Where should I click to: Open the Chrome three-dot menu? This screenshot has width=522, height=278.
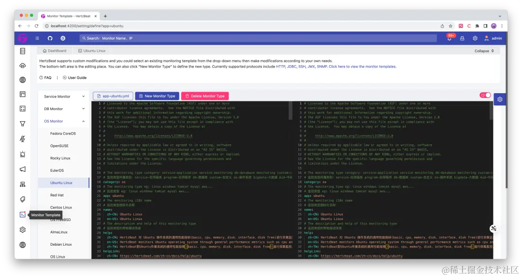(x=502, y=26)
